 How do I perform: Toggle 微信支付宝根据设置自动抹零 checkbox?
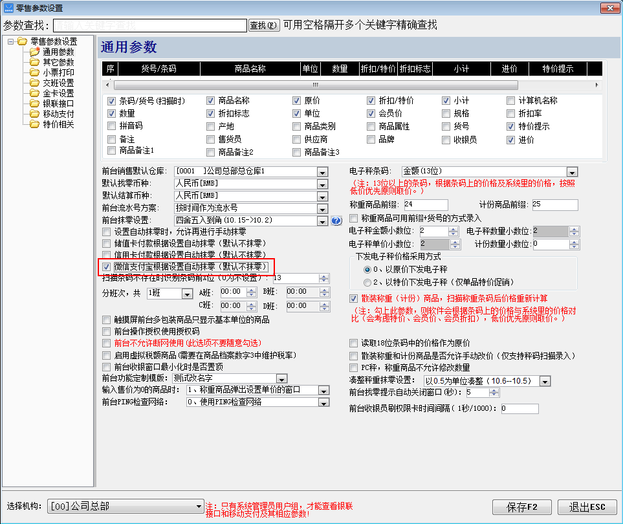point(107,267)
